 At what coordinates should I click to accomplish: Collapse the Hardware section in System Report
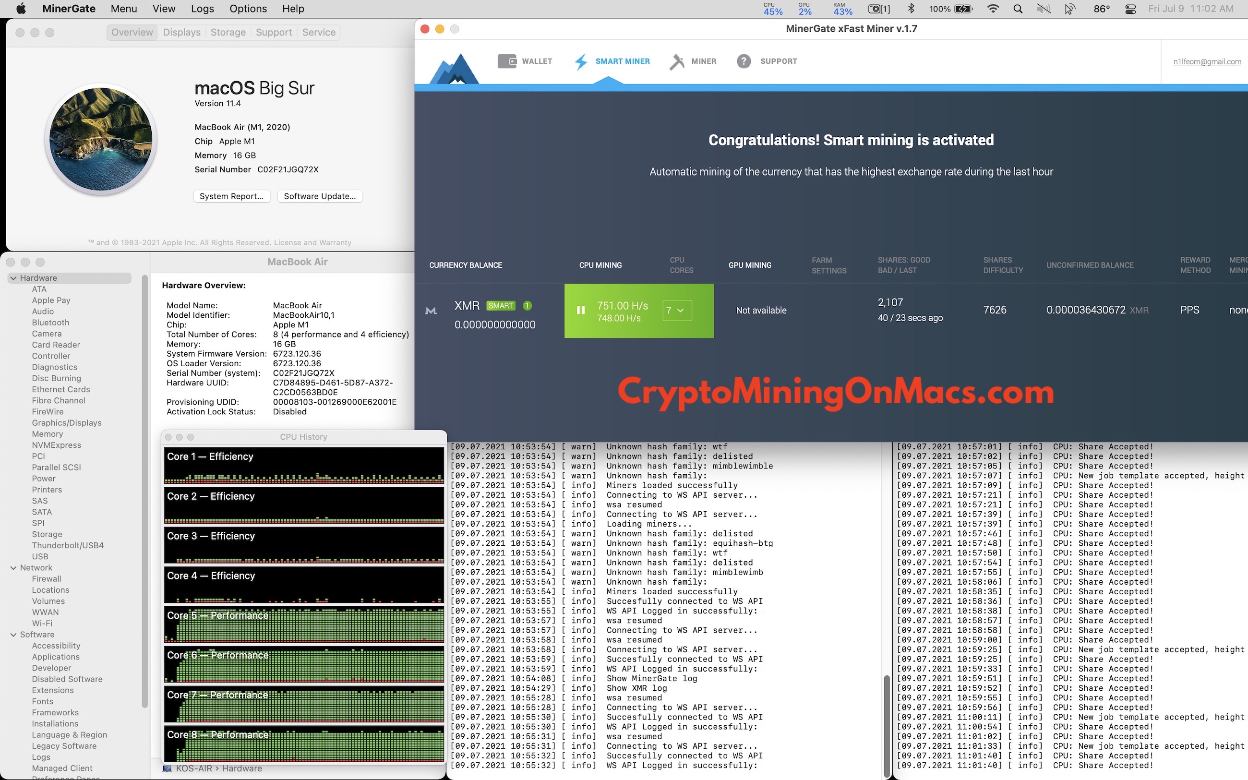(13, 278)
